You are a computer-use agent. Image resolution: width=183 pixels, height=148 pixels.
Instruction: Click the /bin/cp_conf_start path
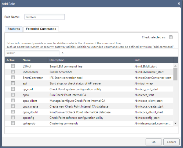coord(146,89)
